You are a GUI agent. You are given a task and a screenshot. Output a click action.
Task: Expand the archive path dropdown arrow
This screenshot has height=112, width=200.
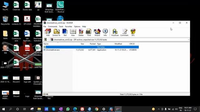pyautogui.click(x=188, y=40)
